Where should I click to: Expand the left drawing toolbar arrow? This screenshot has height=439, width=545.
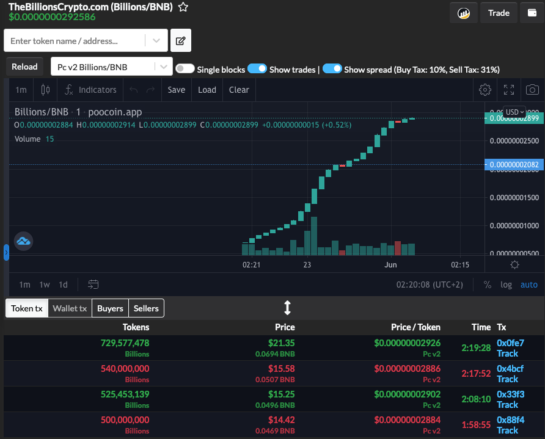[6, 253]
